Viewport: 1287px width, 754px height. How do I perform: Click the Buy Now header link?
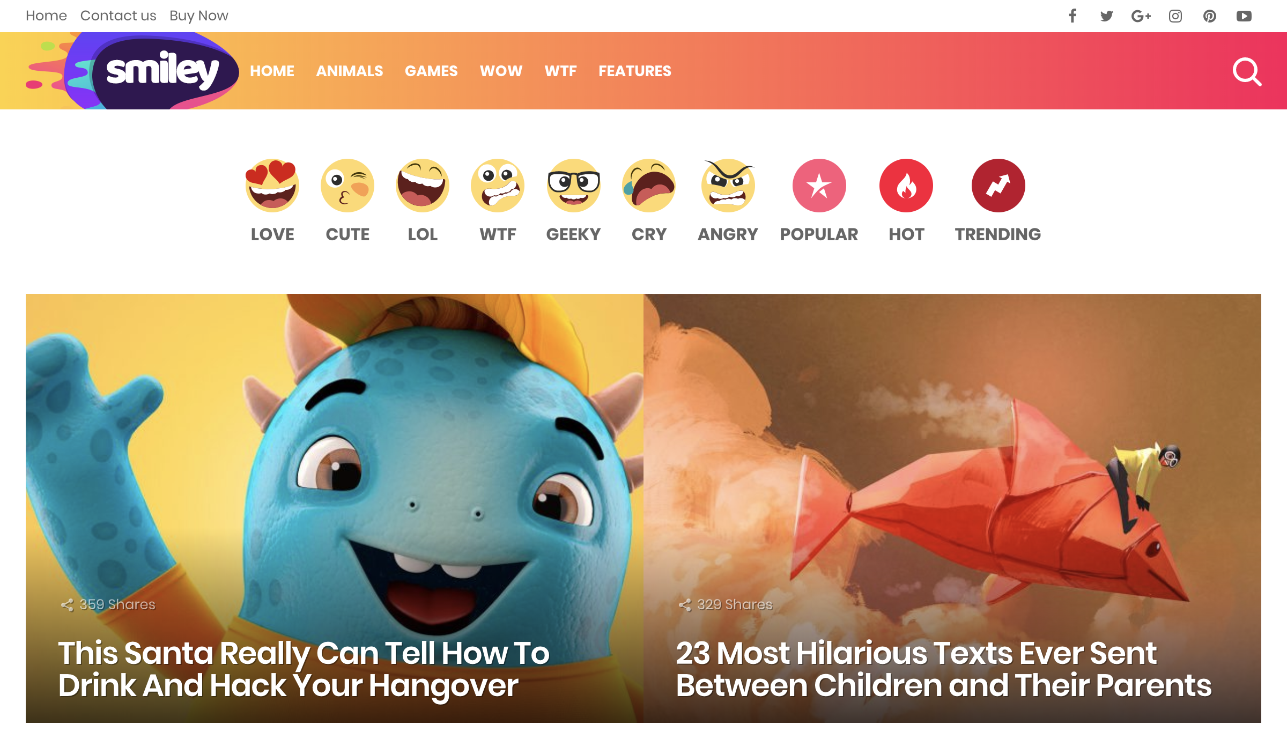198,16
